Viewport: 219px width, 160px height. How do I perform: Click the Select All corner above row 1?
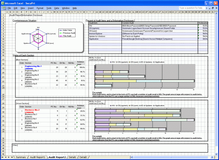point(3,12)
